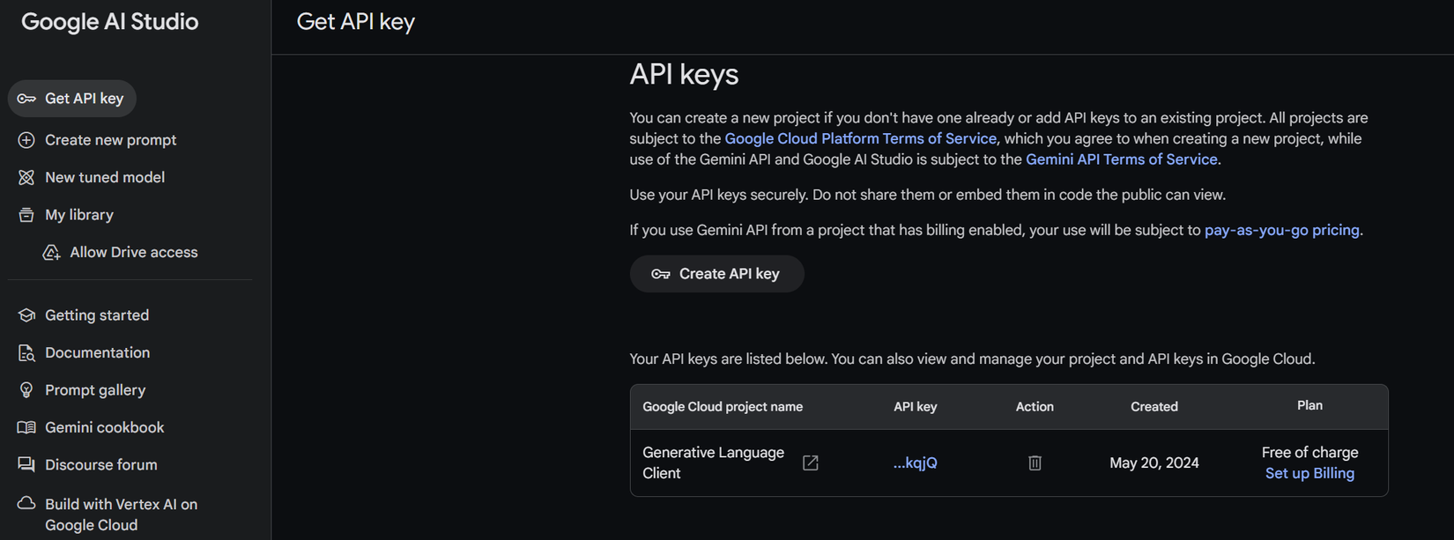This screenshot has width=1454, height=540.
Task: Open Generative Language Client project external link icon
Action: pyautogui.click(x=810, y=462)
